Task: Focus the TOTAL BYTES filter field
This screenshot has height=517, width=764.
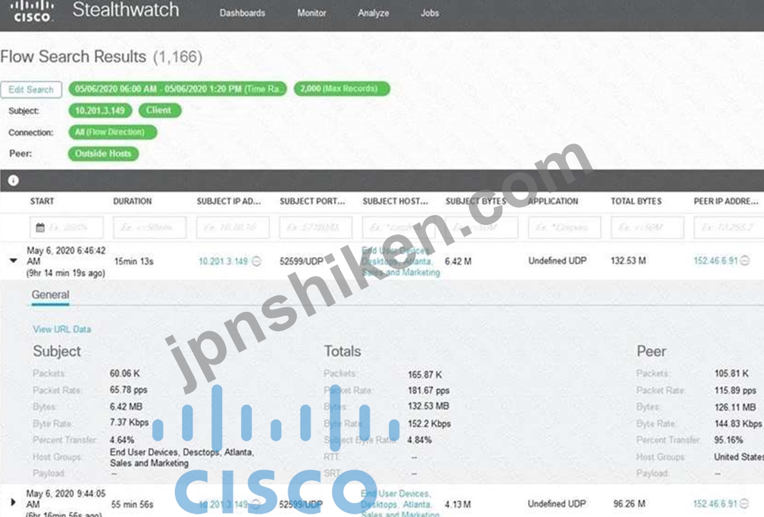Action: pyautogui.click(x=647, y=227)
